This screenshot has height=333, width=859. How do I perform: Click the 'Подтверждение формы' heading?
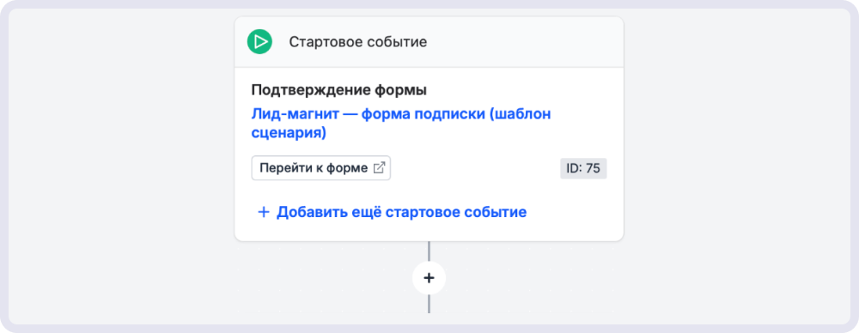(x=339, y=90)
